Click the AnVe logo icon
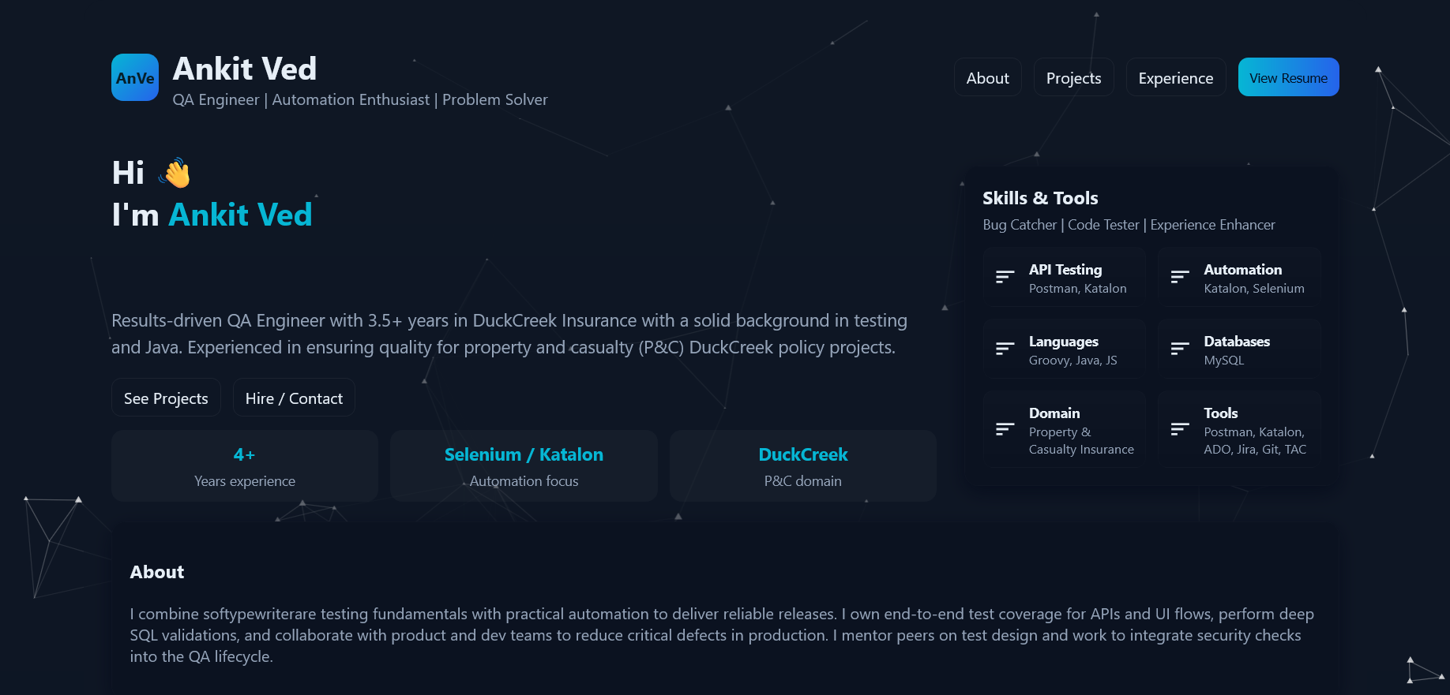The width and height of the screenshot is (1450, 695). point(135,77)
